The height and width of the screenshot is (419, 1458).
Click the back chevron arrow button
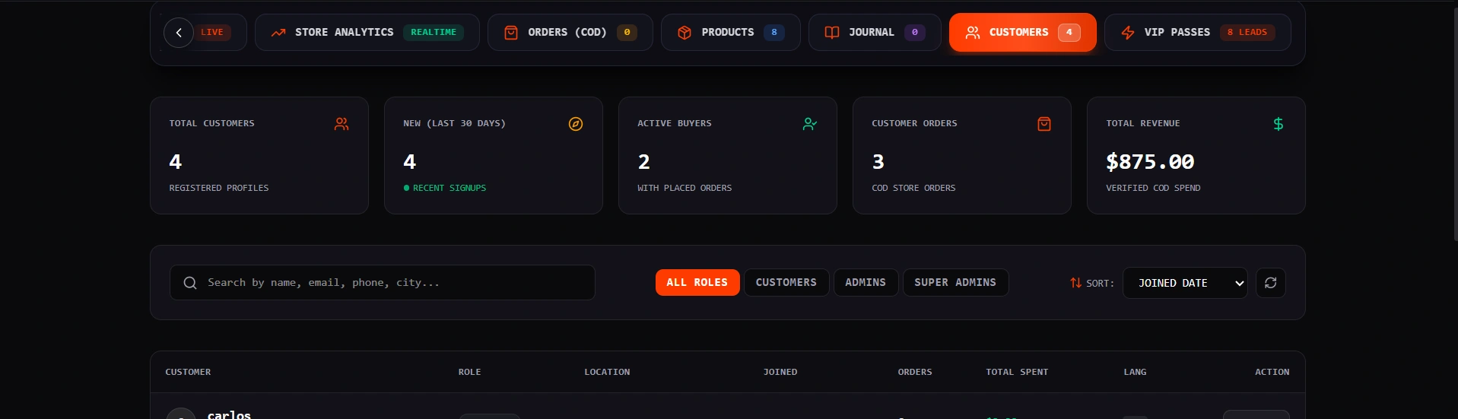pyautogui.click(x=179, y=33)
